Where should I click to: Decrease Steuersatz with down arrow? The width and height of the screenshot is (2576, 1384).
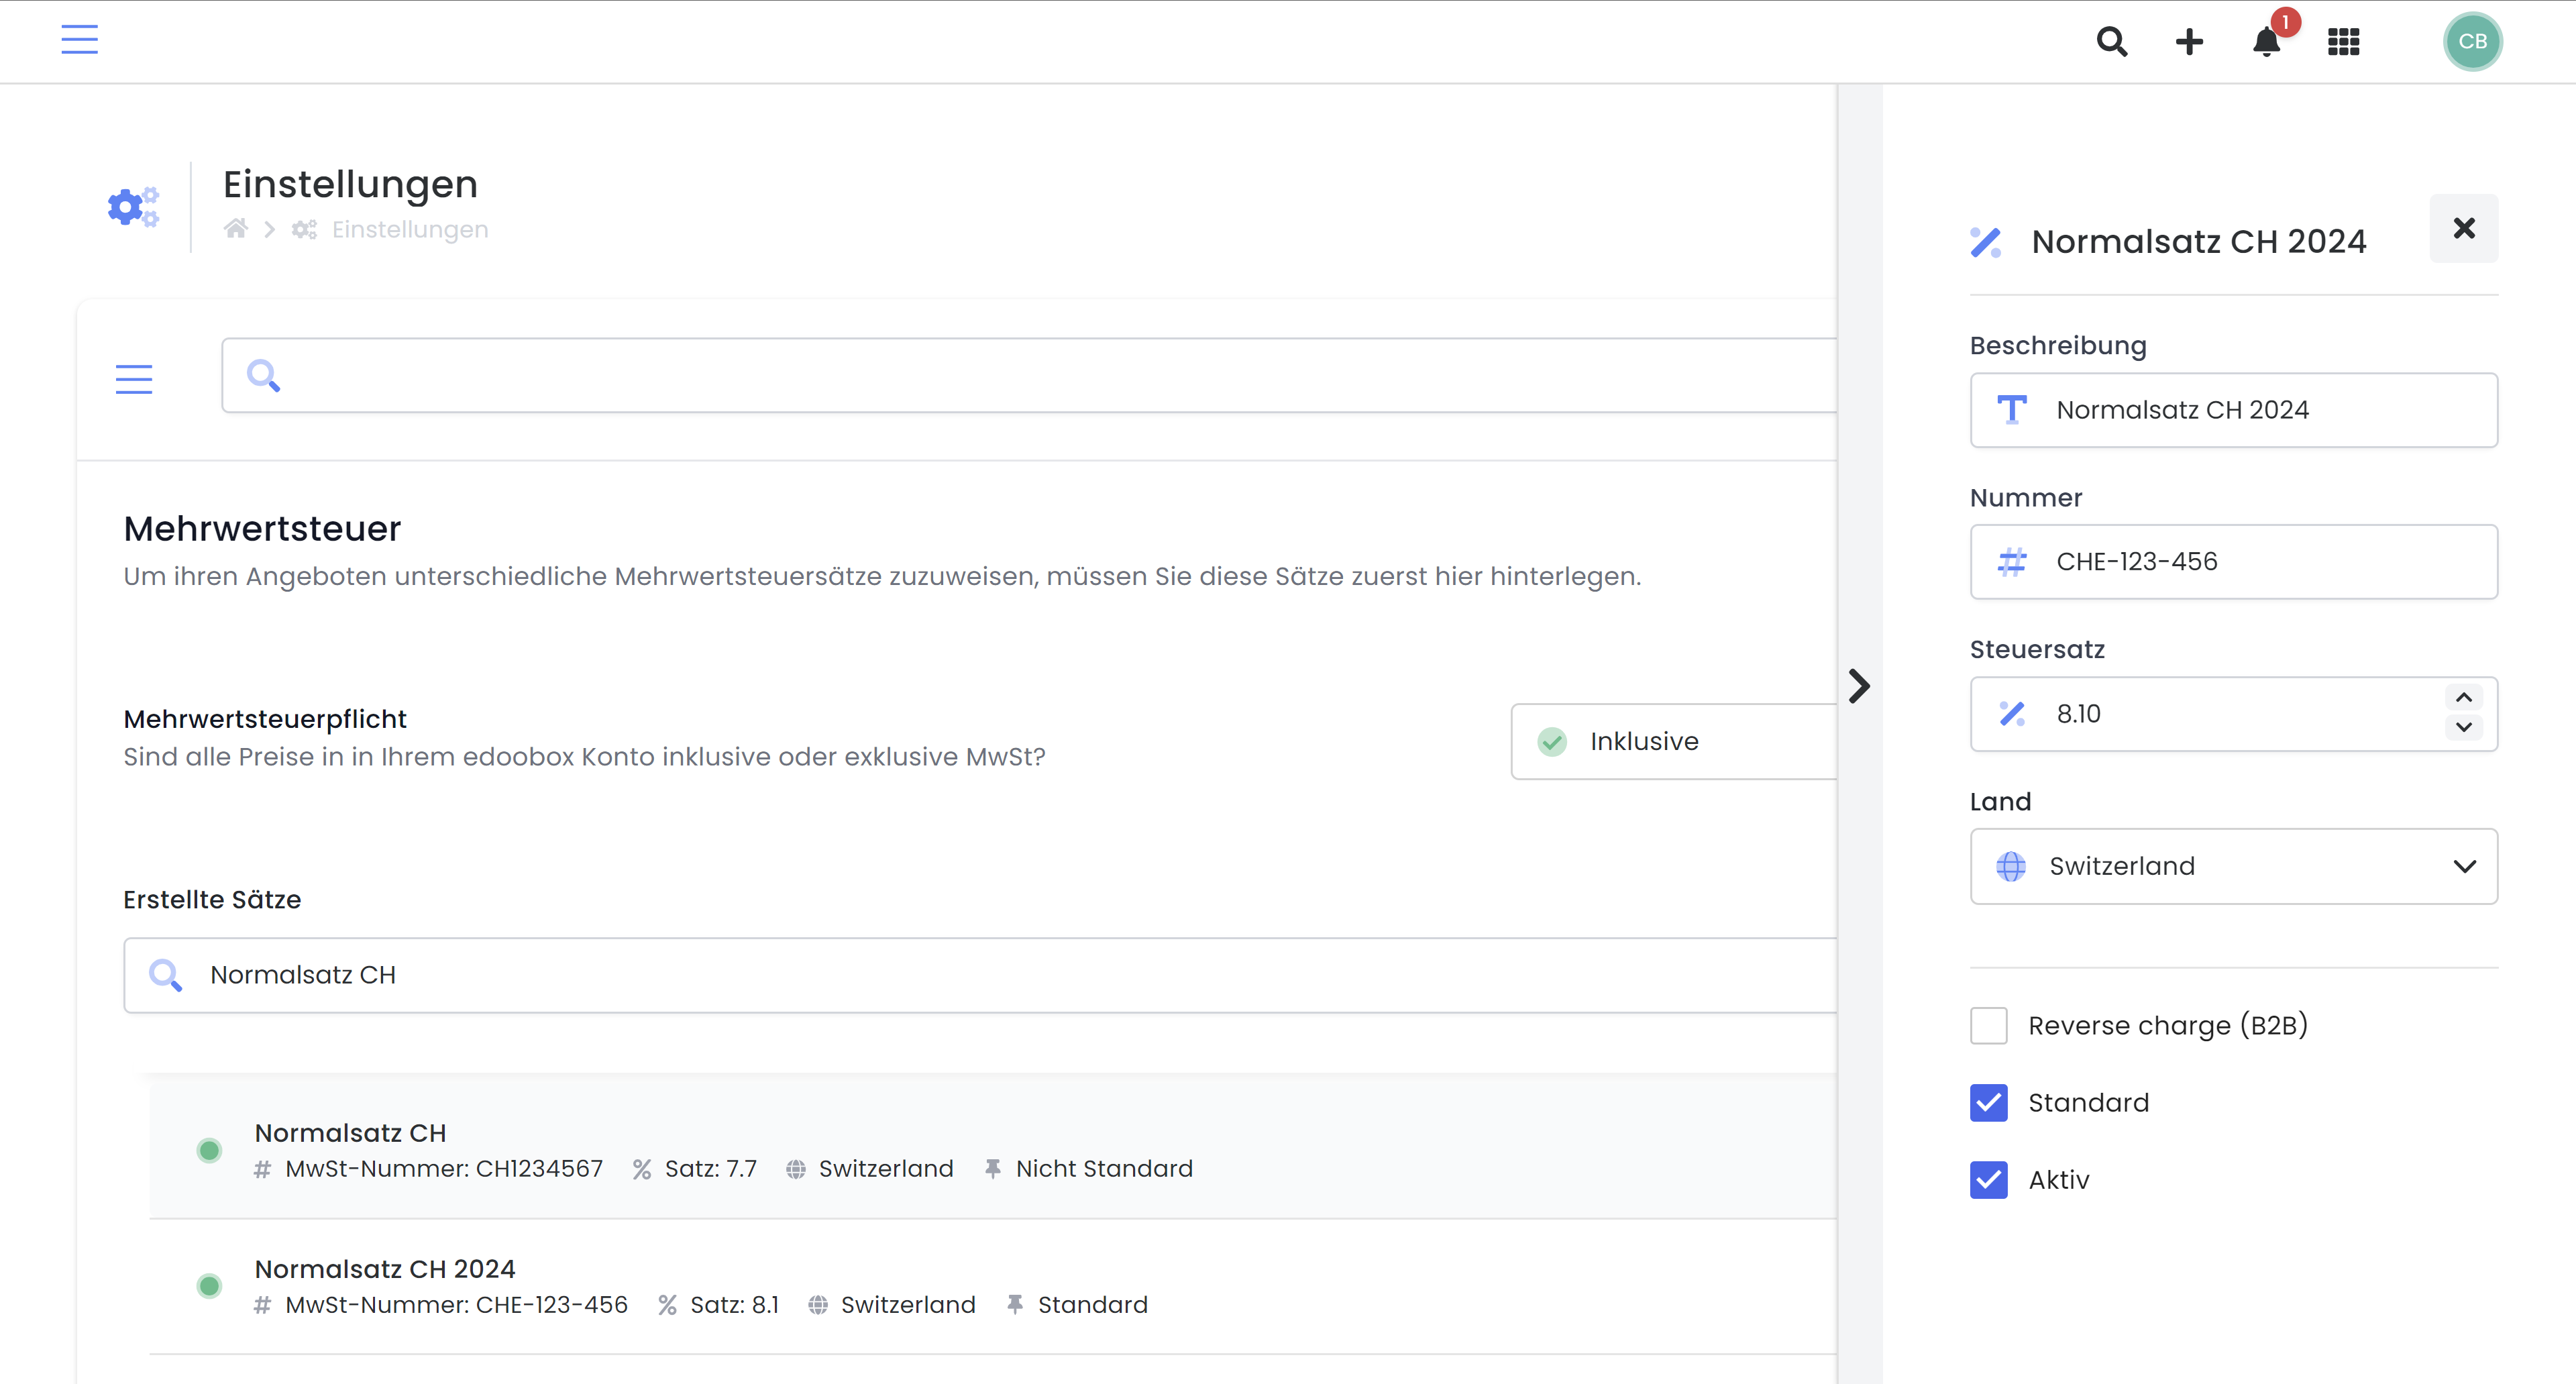click(x=2464, y=727)
